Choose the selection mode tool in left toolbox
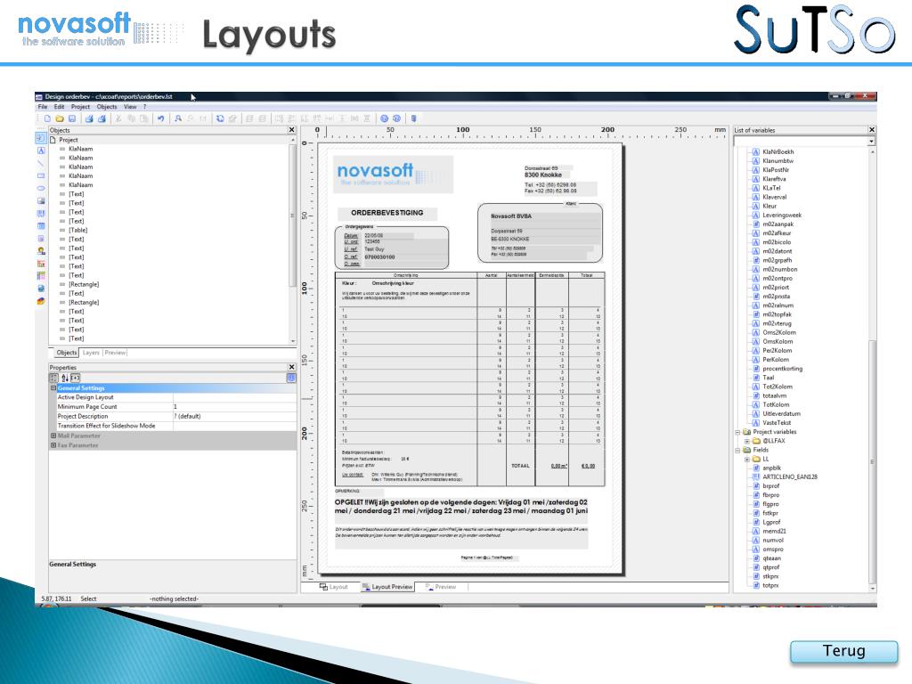This screenshot has height=684, width=912. 41,138
